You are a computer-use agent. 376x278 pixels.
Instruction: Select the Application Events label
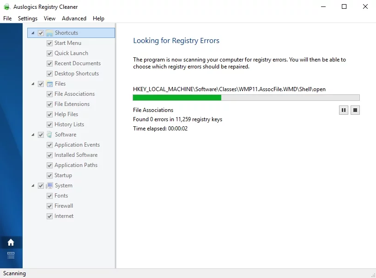click(x=77, y=145)
